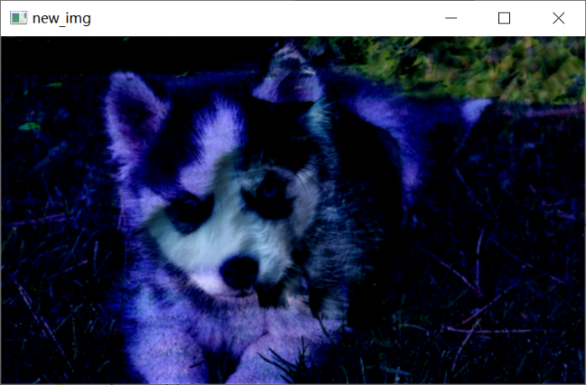This screenshot has height=385, width=586.
Task: Click the empty title bar area
Action: pos(251,18)
